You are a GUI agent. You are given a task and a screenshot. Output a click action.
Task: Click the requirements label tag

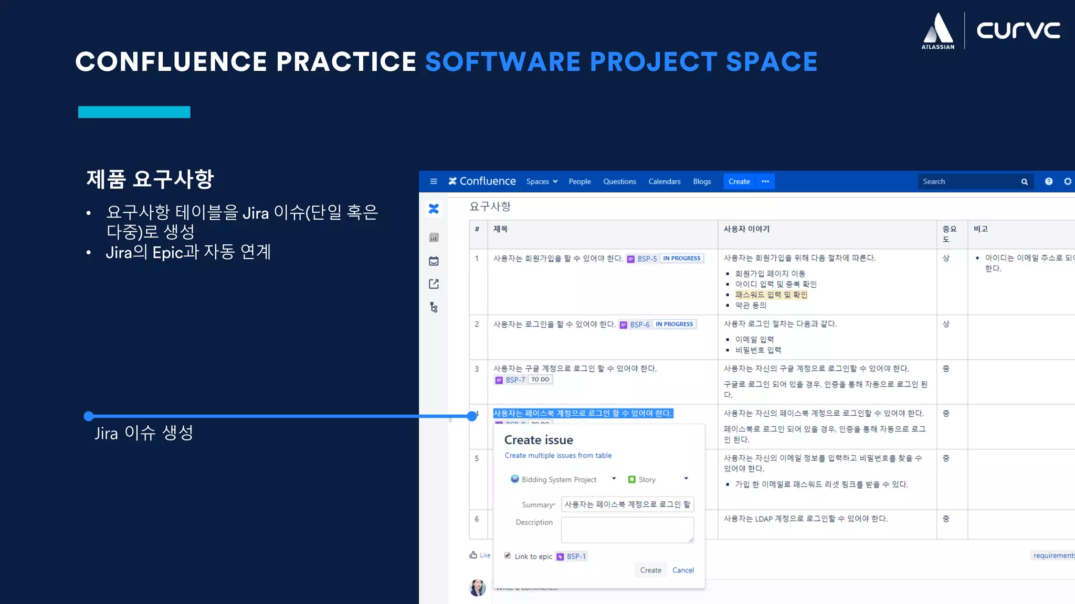pos(1053,555)
